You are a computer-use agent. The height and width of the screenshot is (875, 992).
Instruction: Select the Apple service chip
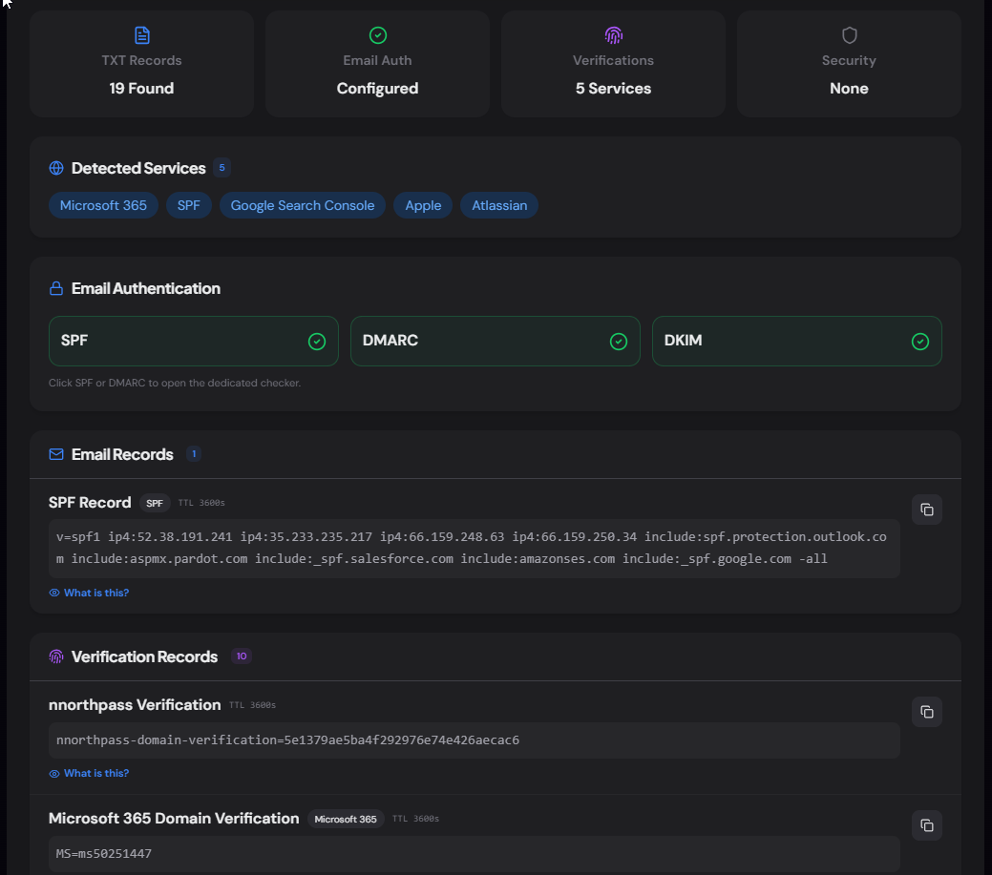click(x=423, y=205)
